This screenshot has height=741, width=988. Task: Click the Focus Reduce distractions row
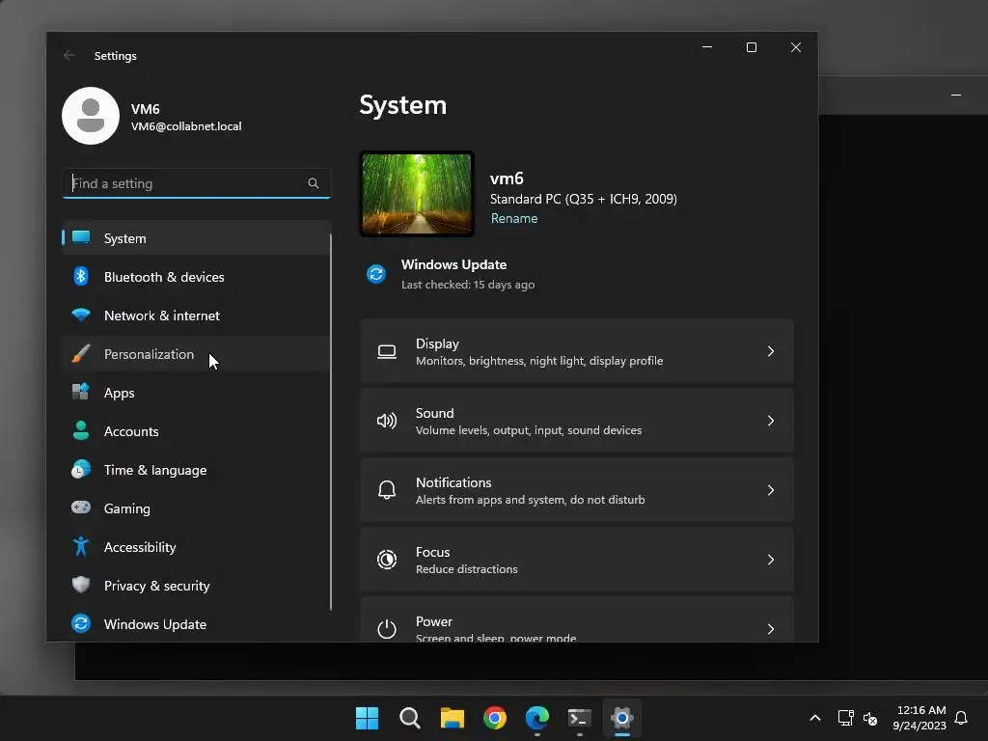point(577,560)
